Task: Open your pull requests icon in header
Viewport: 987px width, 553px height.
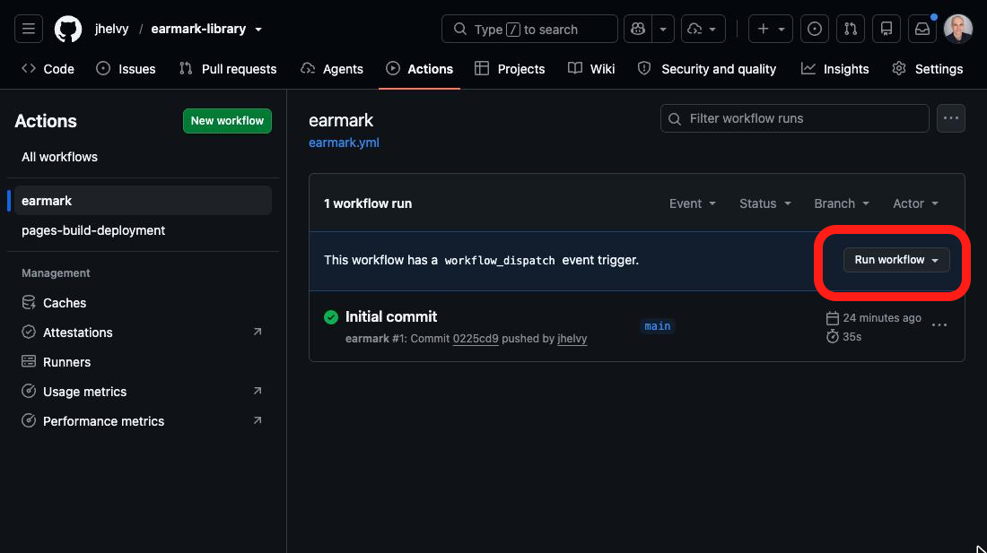Action: coord(851,29)
